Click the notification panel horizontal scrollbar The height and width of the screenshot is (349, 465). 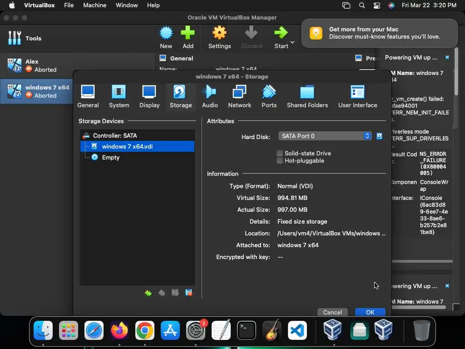tap(418, 307)
